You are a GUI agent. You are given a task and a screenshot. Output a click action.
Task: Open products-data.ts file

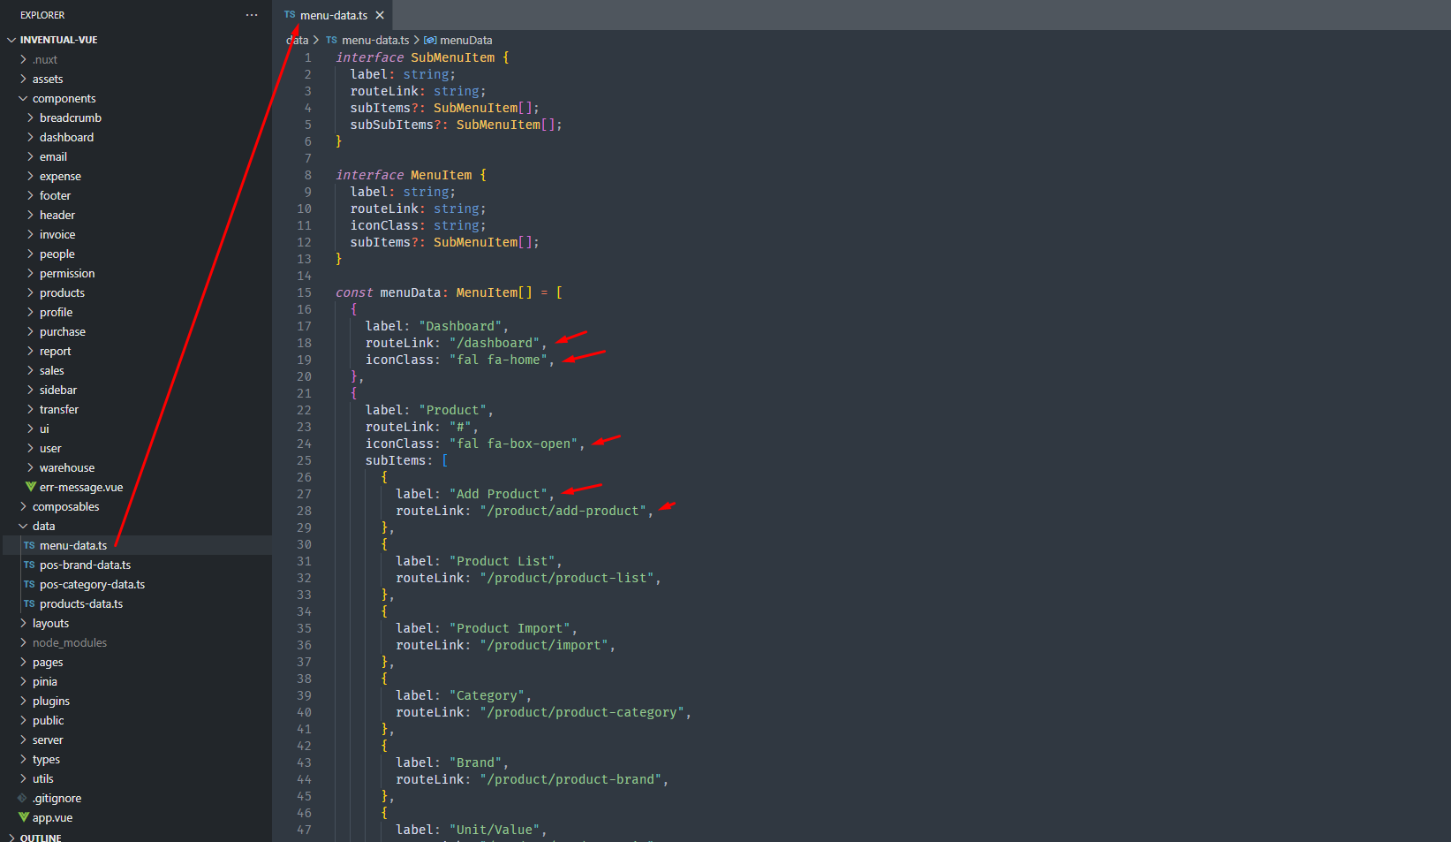coord(81,603)
